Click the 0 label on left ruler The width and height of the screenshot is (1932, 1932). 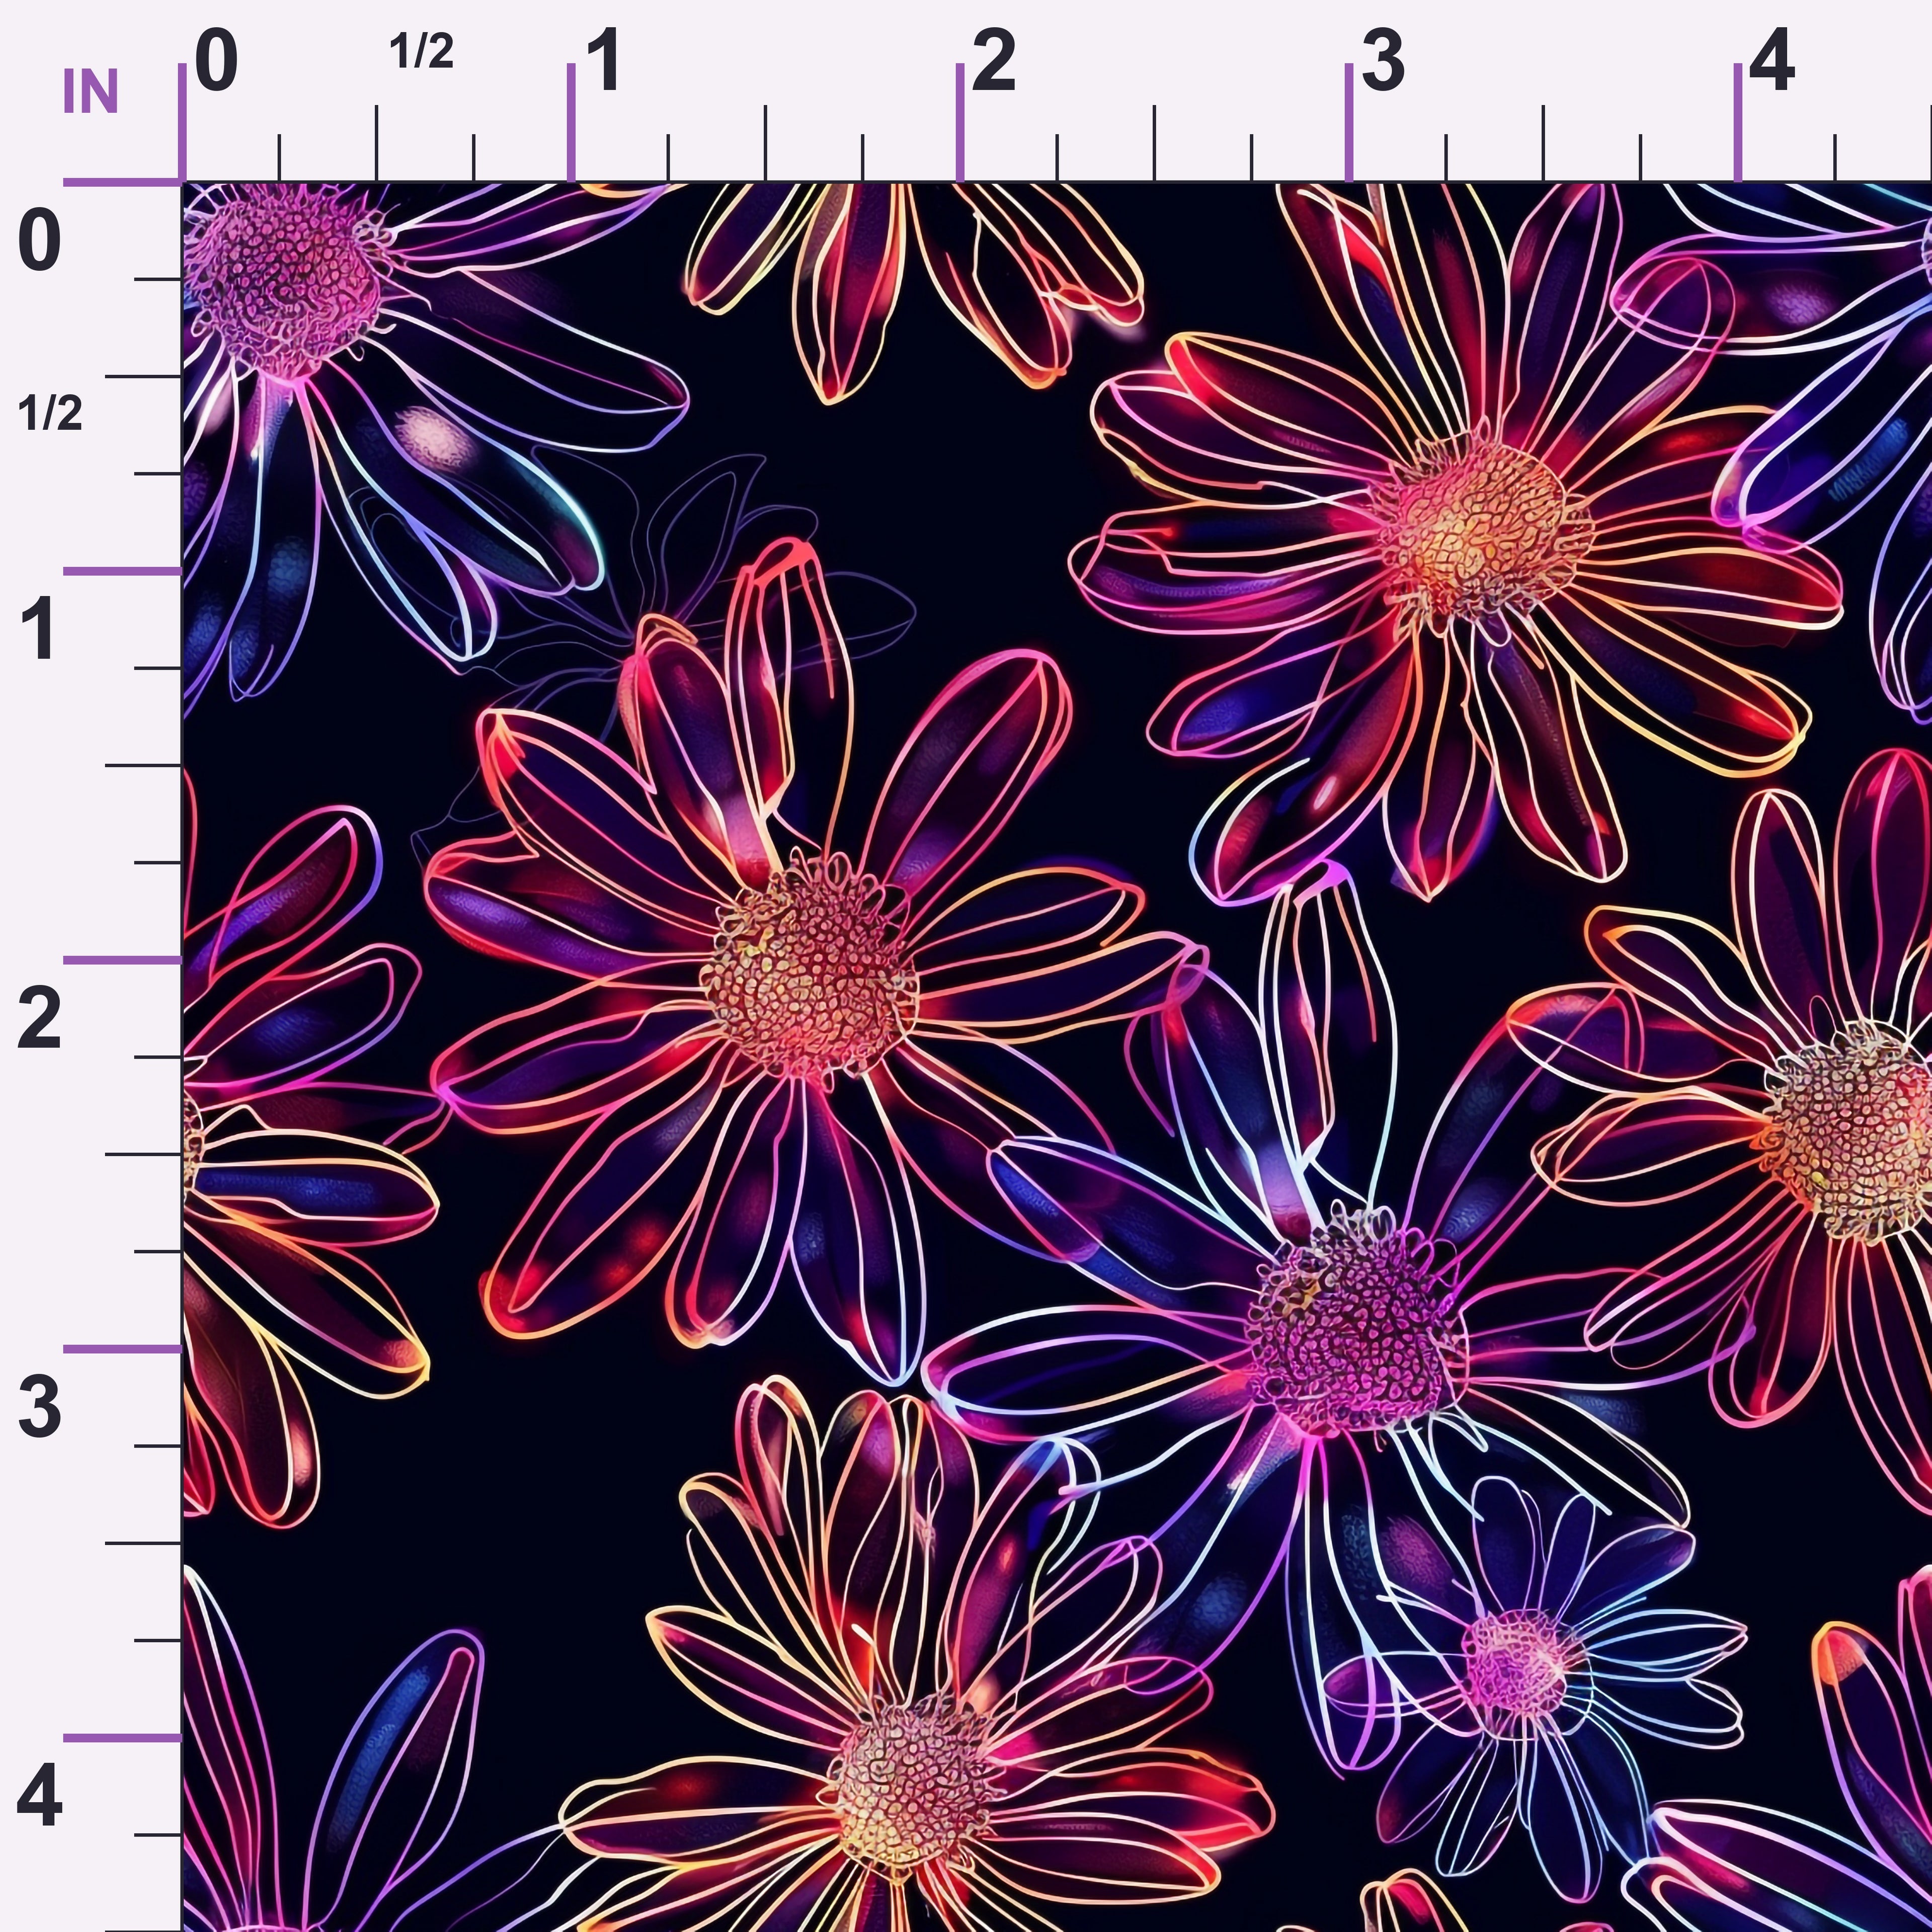(40, 242)
